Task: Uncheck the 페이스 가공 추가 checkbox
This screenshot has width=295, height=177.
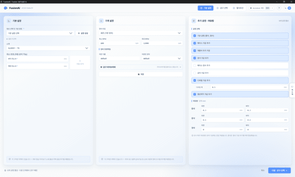Action: [x=195, y=43]
